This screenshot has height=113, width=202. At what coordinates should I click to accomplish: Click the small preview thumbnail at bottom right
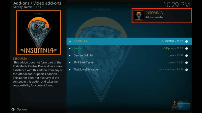[181, 105]
